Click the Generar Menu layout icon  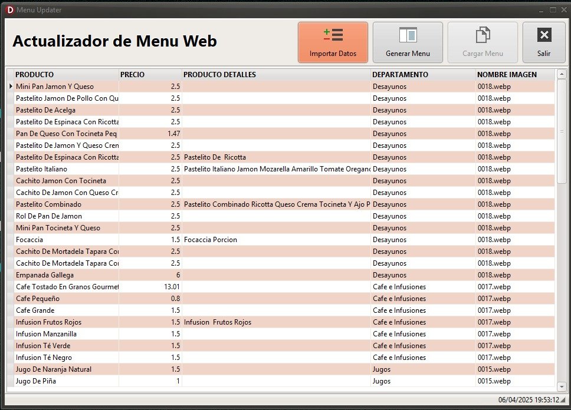pos(408,35)
